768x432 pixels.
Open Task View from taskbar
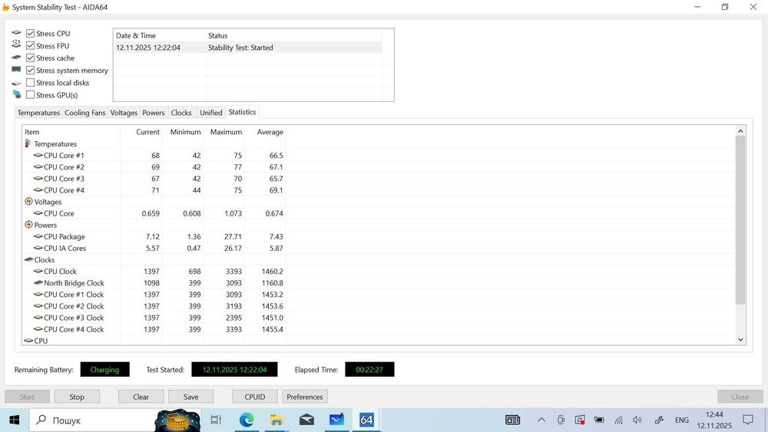click(x=216, y=420)
